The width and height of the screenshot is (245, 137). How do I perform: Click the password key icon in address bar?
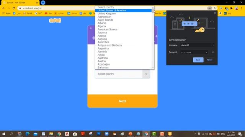pos(209,8)
